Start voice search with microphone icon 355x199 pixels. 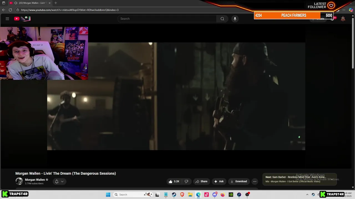click(235, 19)
